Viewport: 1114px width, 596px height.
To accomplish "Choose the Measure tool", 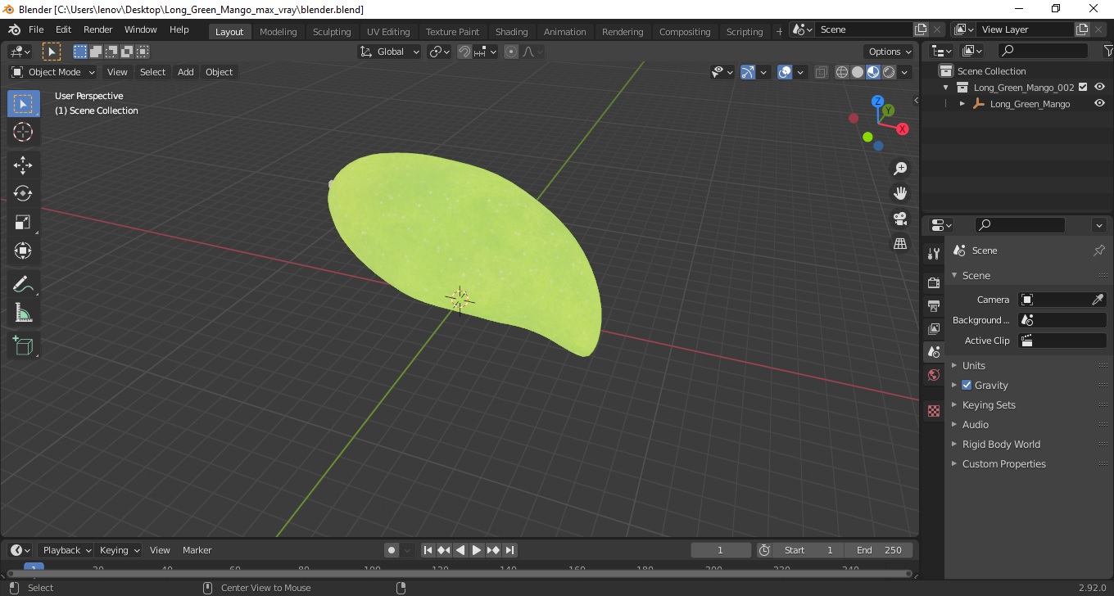I will click(x=23, y=313).
